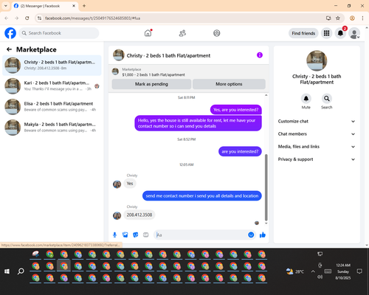Click large listing photo in right panel
Screen dimensions: 369x295
click(x=317, y=60)
